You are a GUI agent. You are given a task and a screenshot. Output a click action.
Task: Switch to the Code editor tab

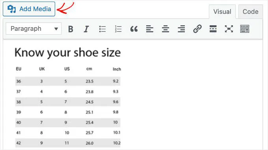[x=250, y=11]
